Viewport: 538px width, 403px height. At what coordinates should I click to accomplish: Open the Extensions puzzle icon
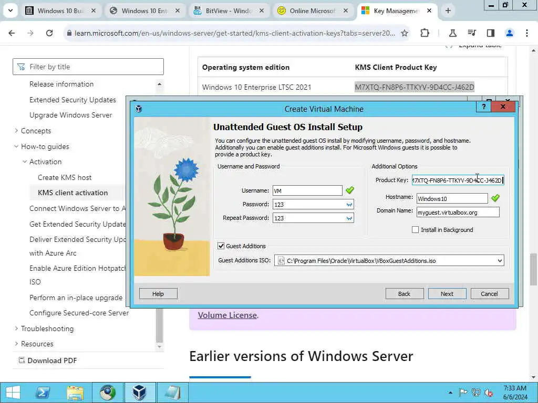[425, 33]
